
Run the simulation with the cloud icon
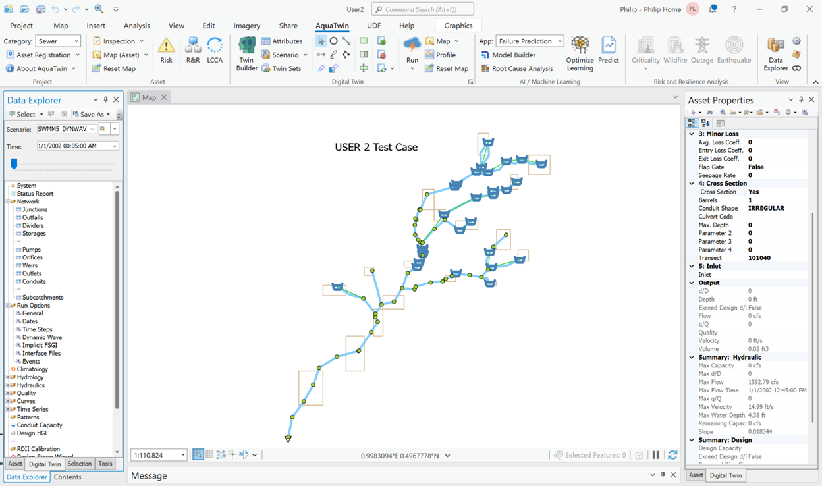click(x=412, y=49)
